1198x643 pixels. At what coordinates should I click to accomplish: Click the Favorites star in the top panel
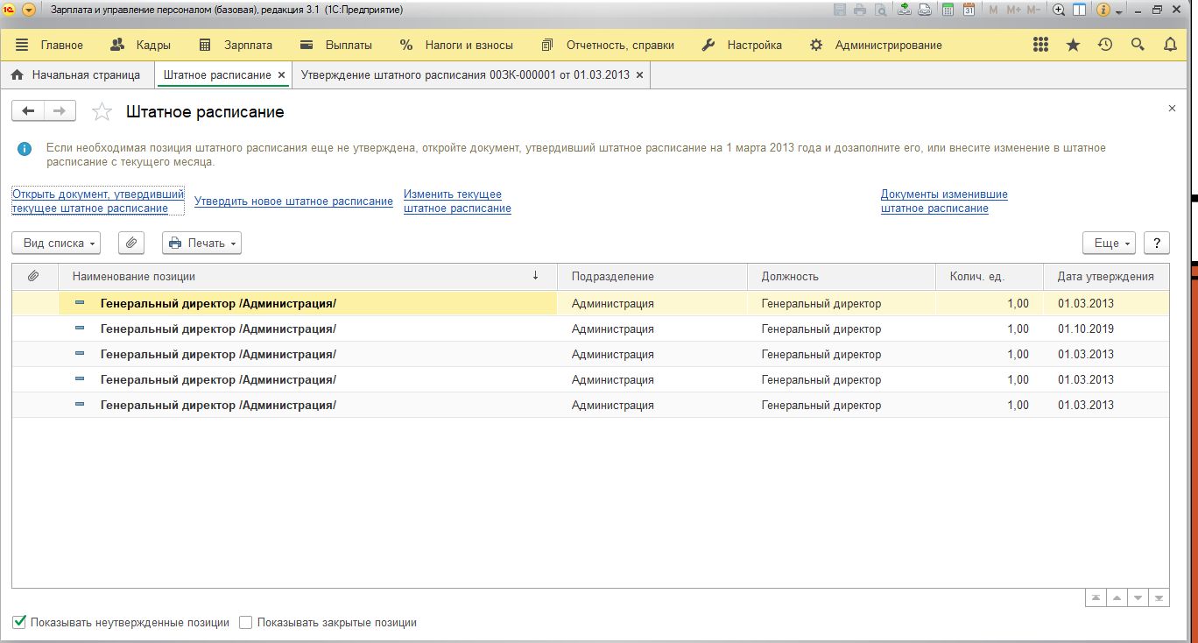pos(1073,45)
